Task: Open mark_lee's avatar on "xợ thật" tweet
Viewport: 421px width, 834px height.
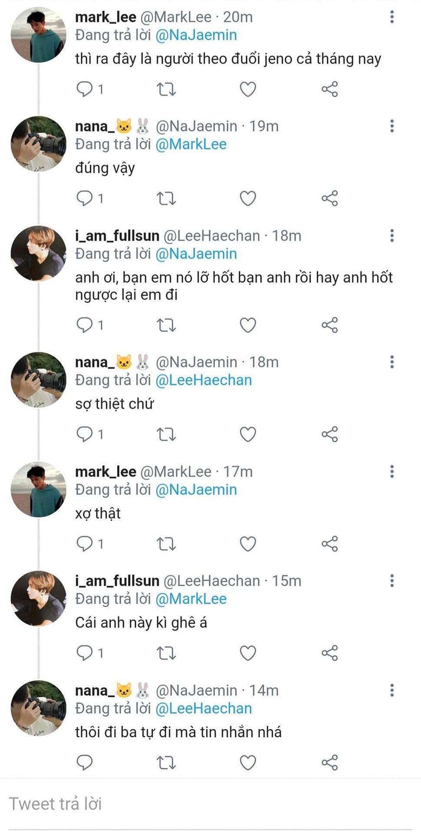Action: [x=39, y=489]
